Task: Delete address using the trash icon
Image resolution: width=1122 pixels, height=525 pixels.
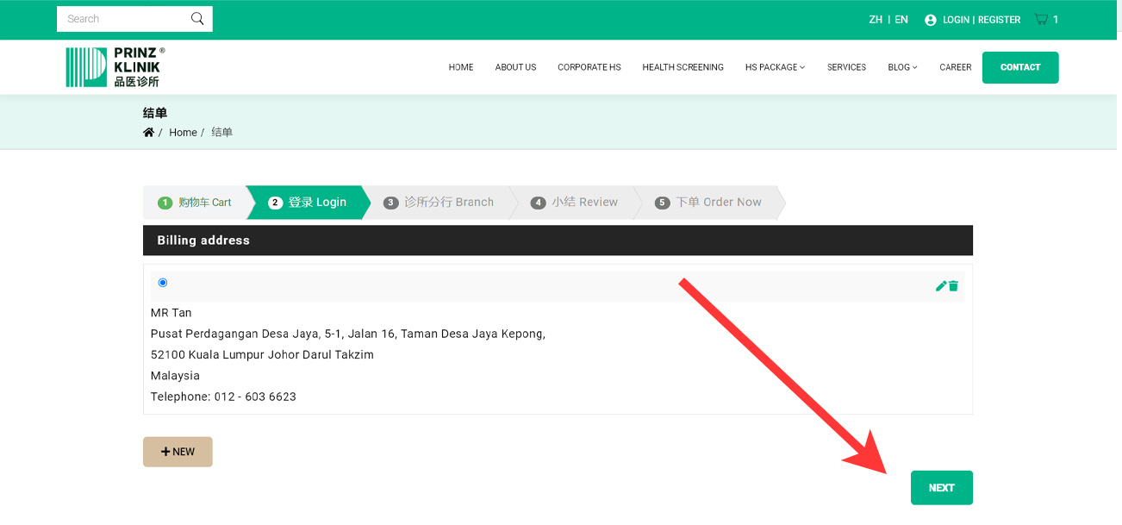Action: click(x=954, y=286)
